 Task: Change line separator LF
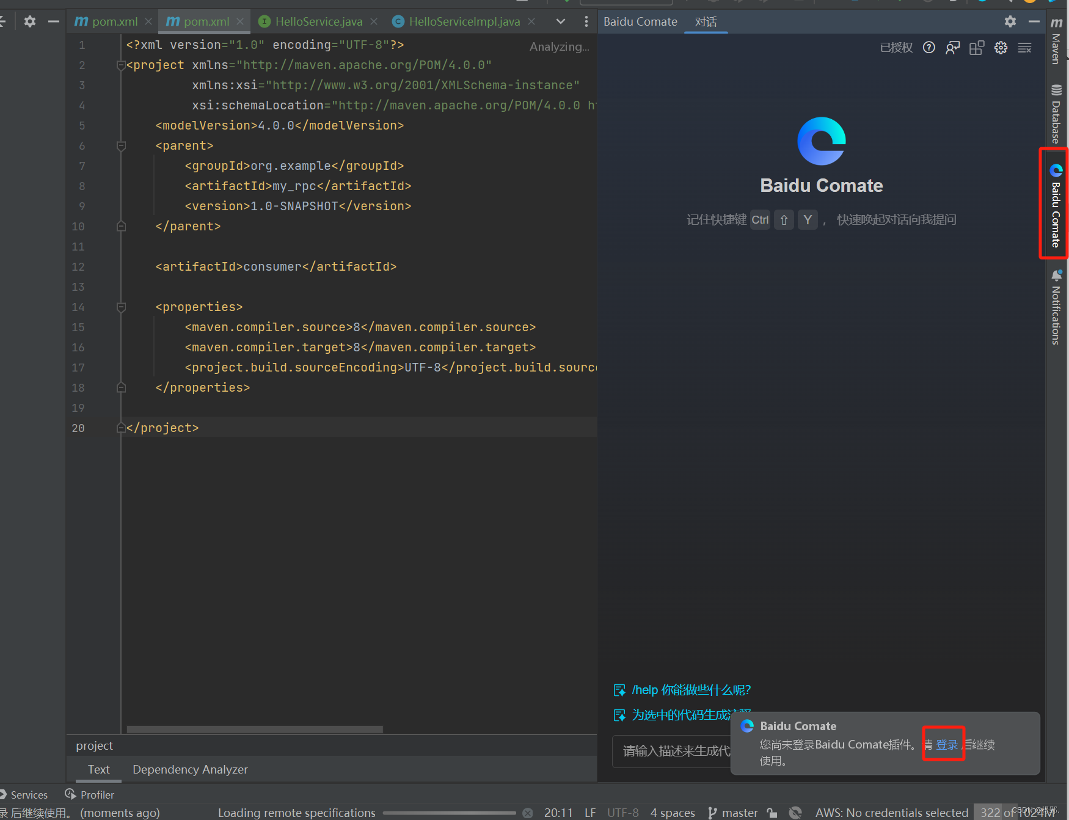point(590,813)
